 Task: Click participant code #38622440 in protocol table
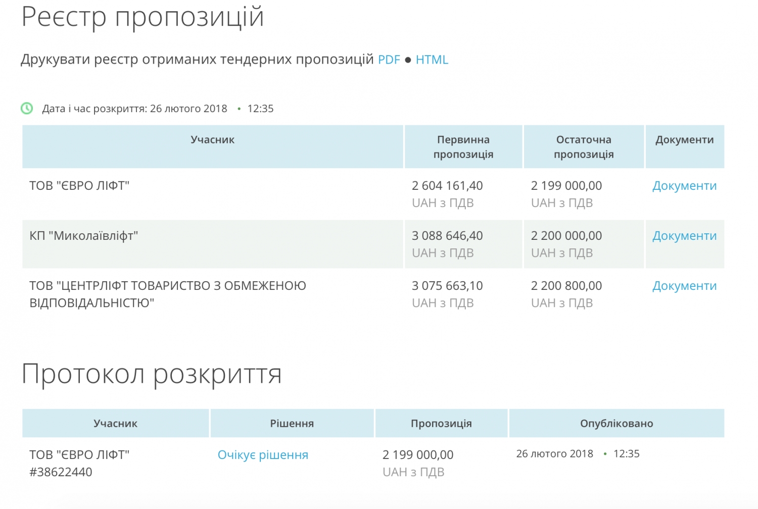[x=61, y=472]
